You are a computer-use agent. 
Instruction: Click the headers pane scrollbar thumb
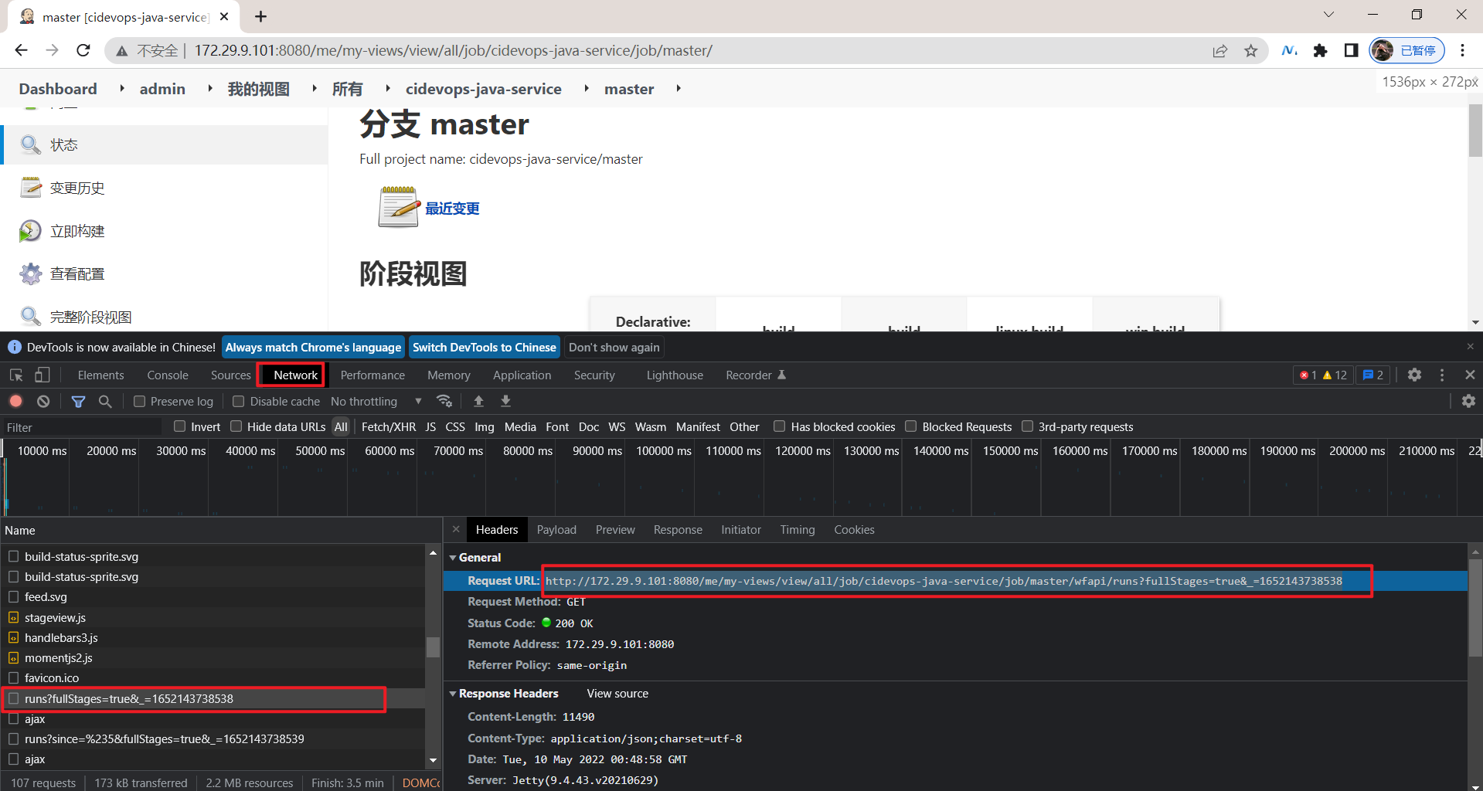point(1475,607)
